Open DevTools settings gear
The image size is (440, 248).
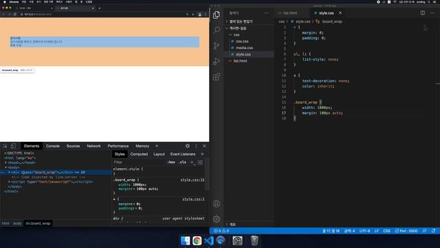point(188,146)
